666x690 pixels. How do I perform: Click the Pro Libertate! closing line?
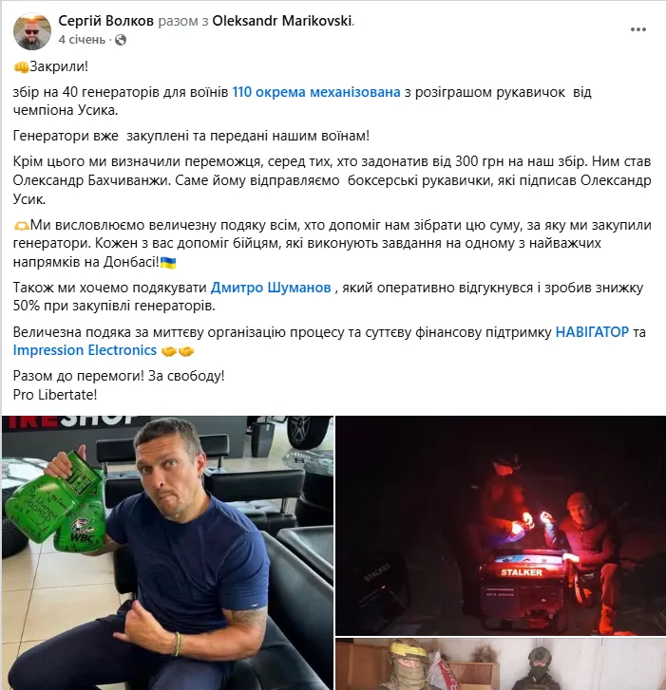click(55, 394)
